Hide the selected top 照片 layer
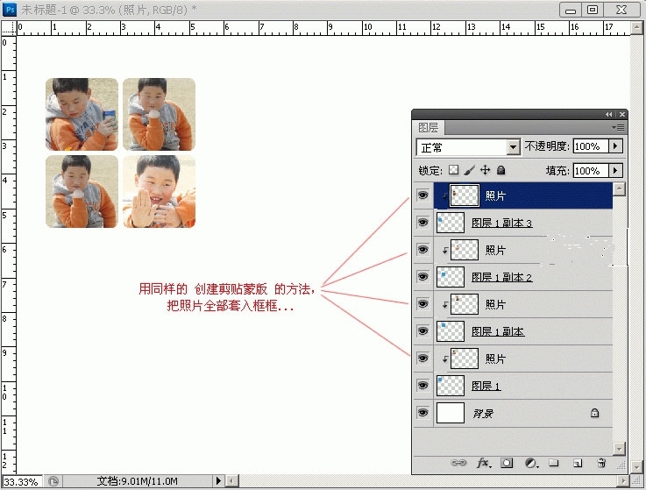Screen dimensions: 646x490 click(x=423, y=195)
